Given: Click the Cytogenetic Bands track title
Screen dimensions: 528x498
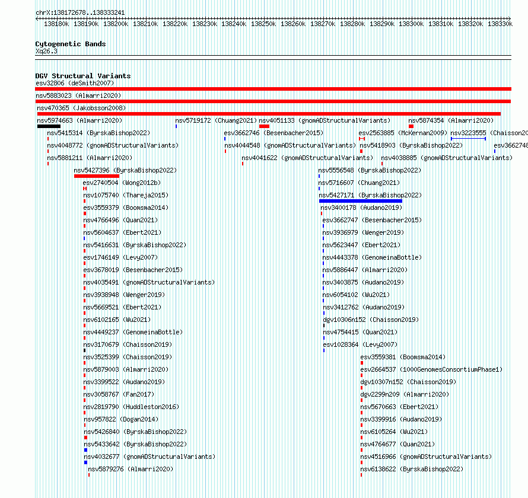Looking at the screenshot, I should click(x=71, y=44).
